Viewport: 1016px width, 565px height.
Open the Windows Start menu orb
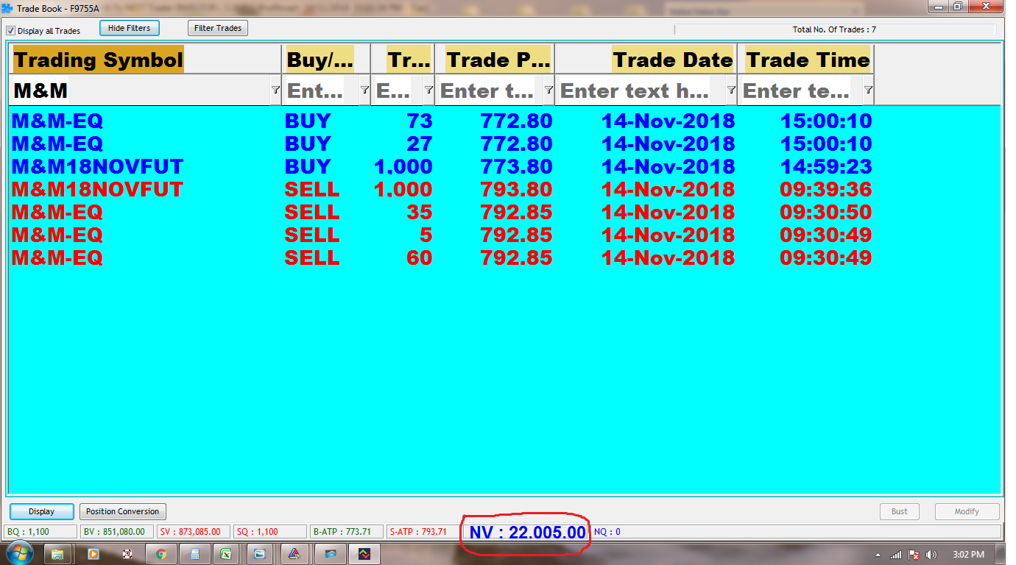coord(19,553)
